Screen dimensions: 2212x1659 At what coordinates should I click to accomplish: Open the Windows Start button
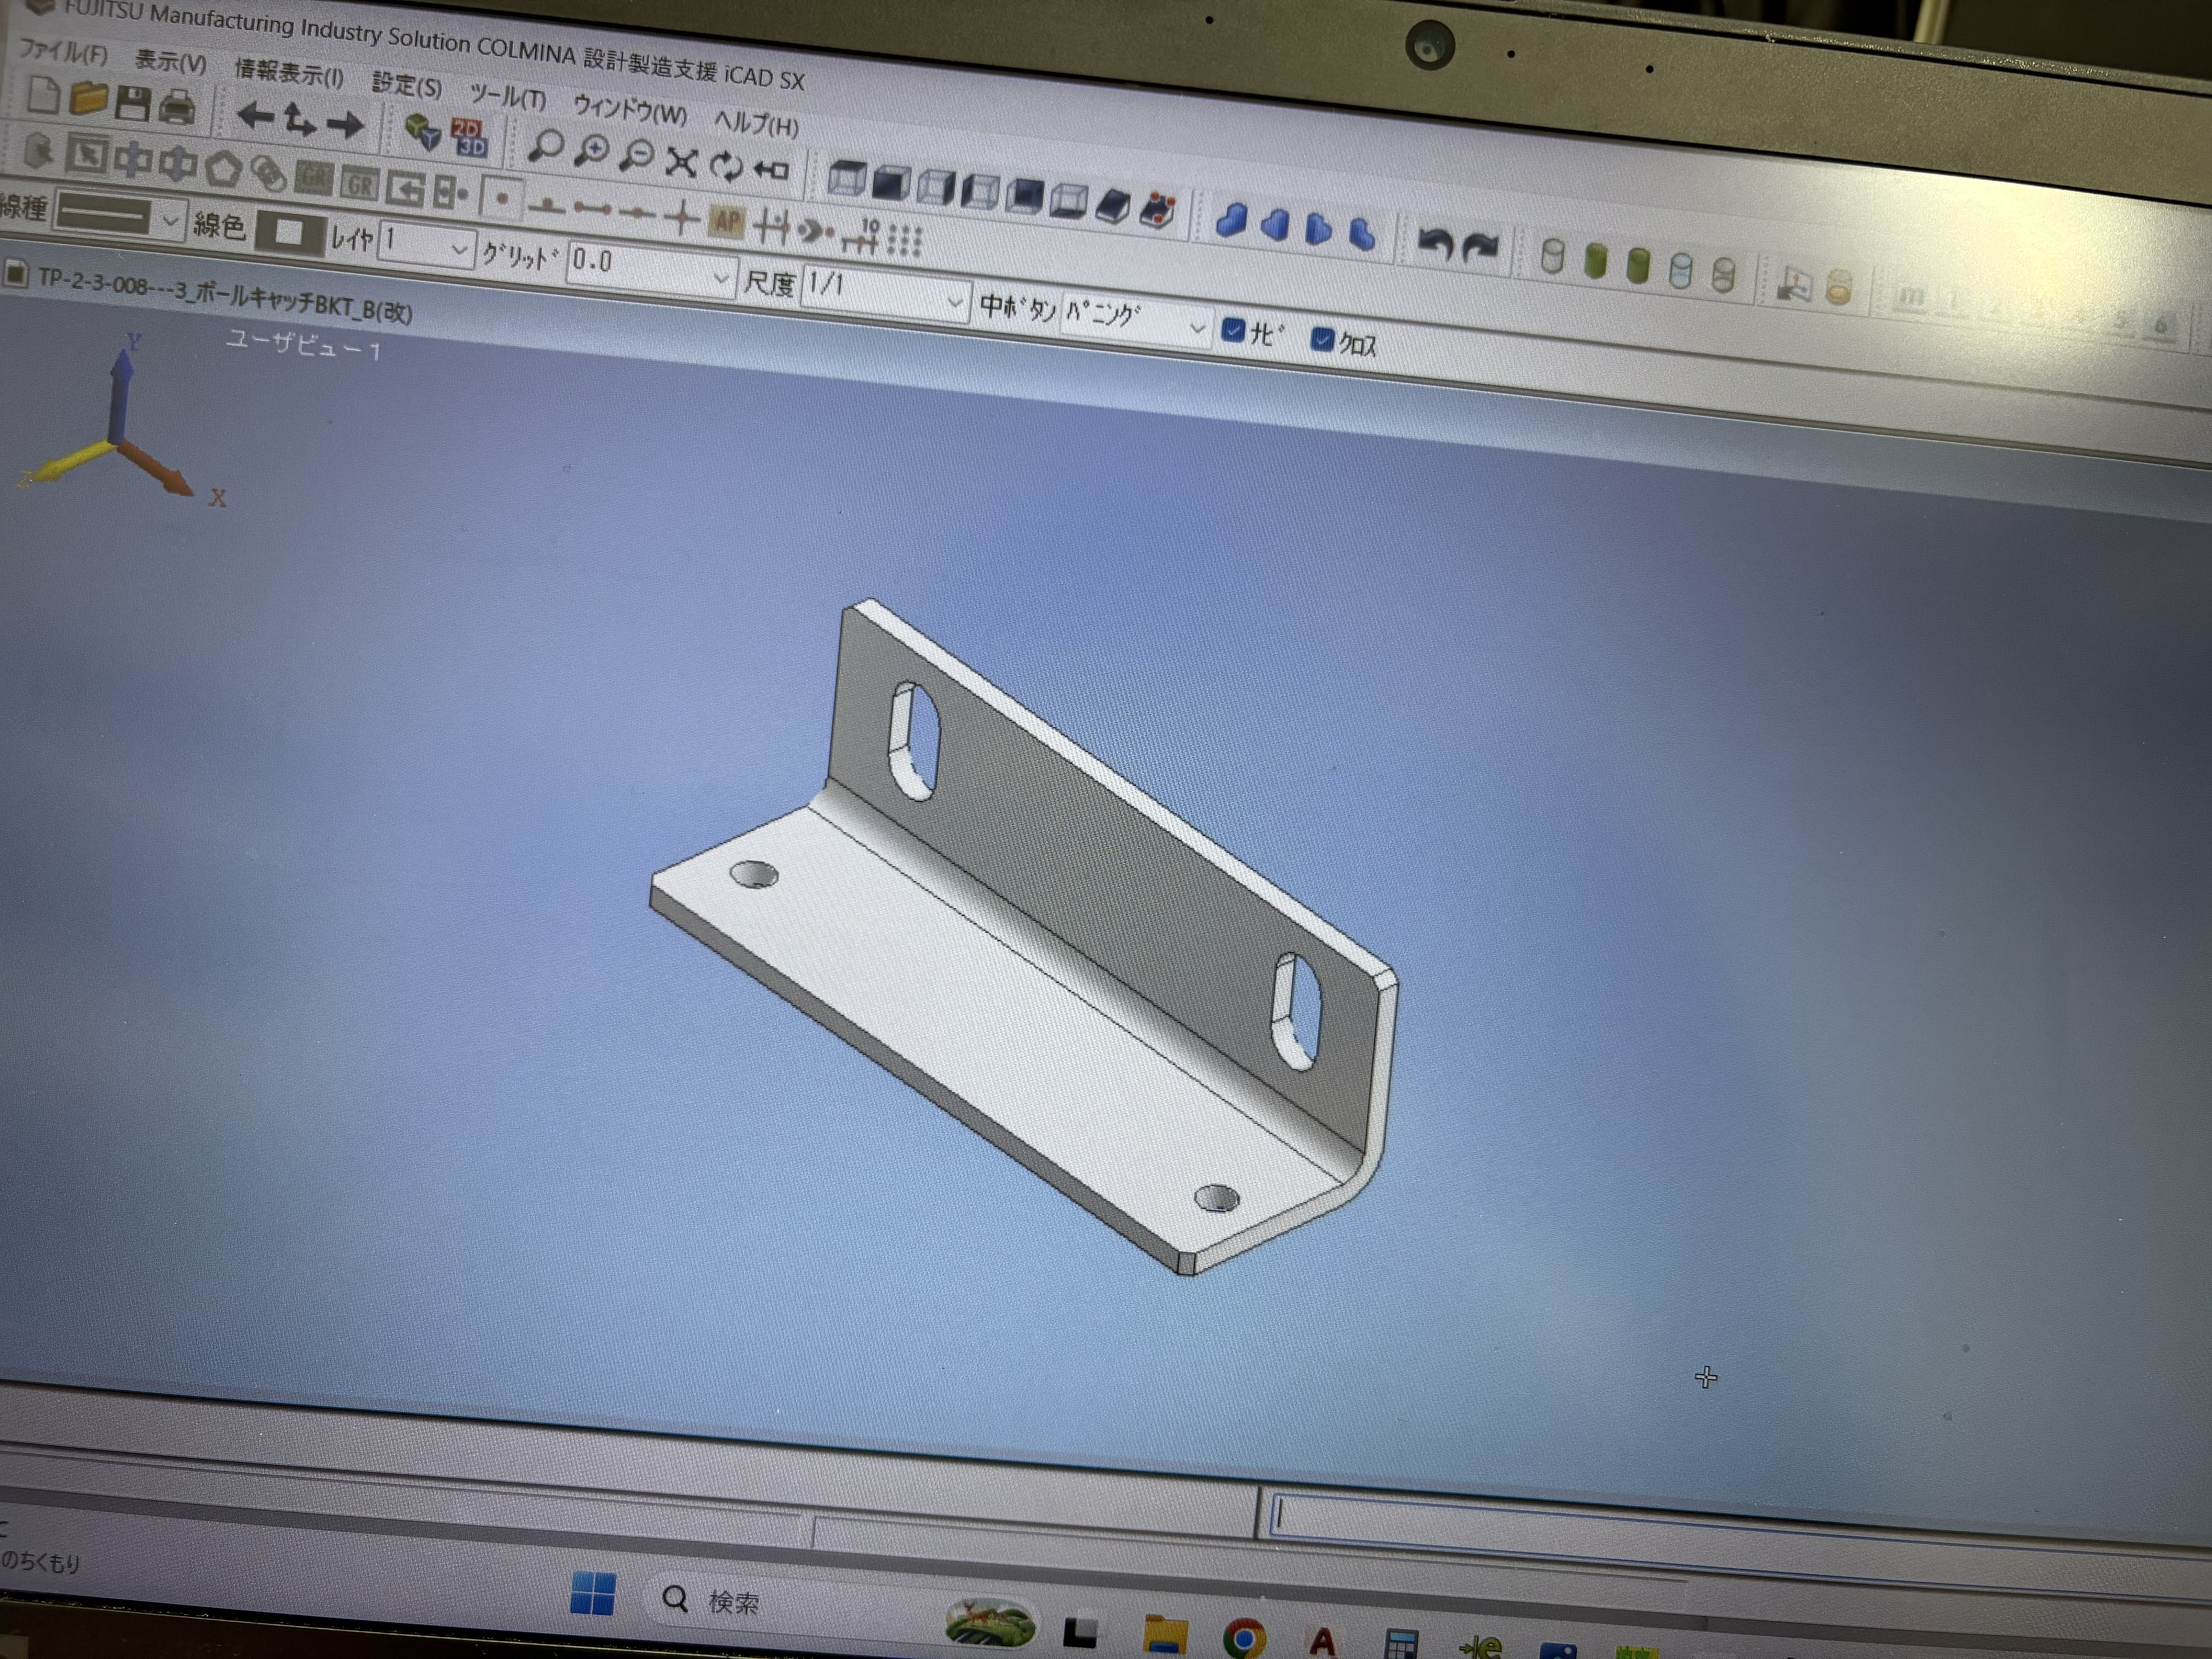592,1593
